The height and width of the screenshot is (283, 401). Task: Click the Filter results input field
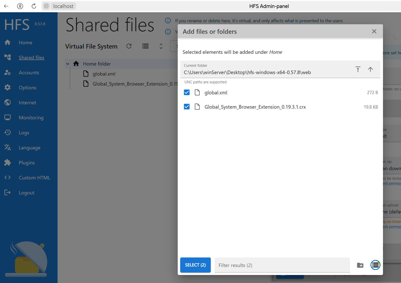pos(282,265)
